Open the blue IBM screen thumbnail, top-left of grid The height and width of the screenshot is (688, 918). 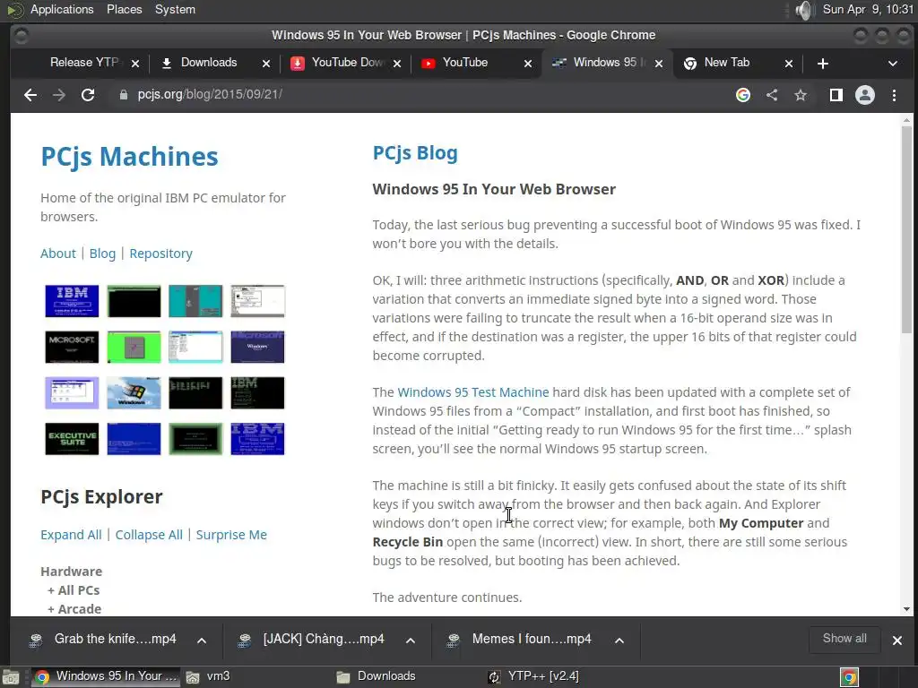72,301
